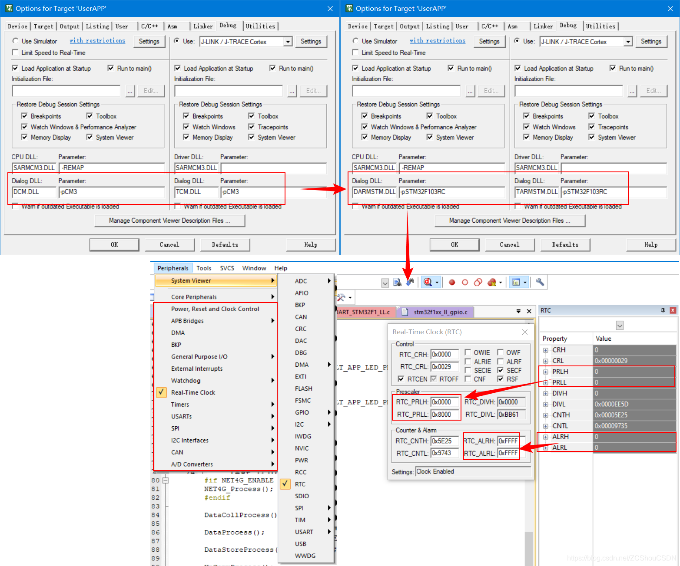Choose Power, Reset and Clock Control
680x566 pixels.
(216, 309)
